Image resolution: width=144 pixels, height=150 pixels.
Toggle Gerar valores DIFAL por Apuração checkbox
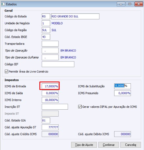point(80,107)
